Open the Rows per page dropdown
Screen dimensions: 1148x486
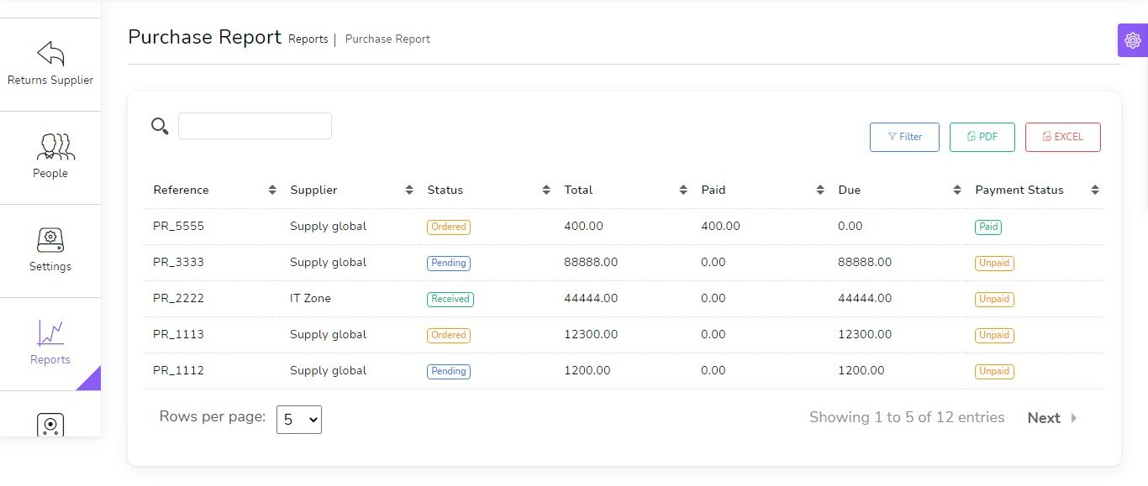click(299, 420)
